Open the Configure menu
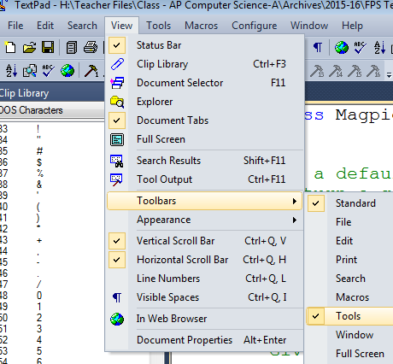The height and width of the screenshot is (364, 393). 255,26
